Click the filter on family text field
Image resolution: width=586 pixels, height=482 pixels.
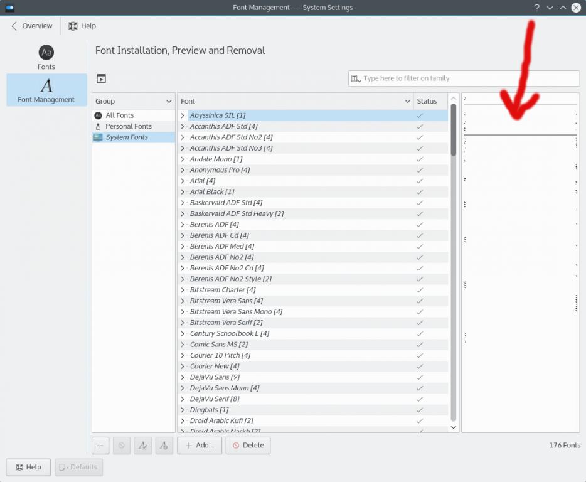pyautogui.click(x=467, y=78)
